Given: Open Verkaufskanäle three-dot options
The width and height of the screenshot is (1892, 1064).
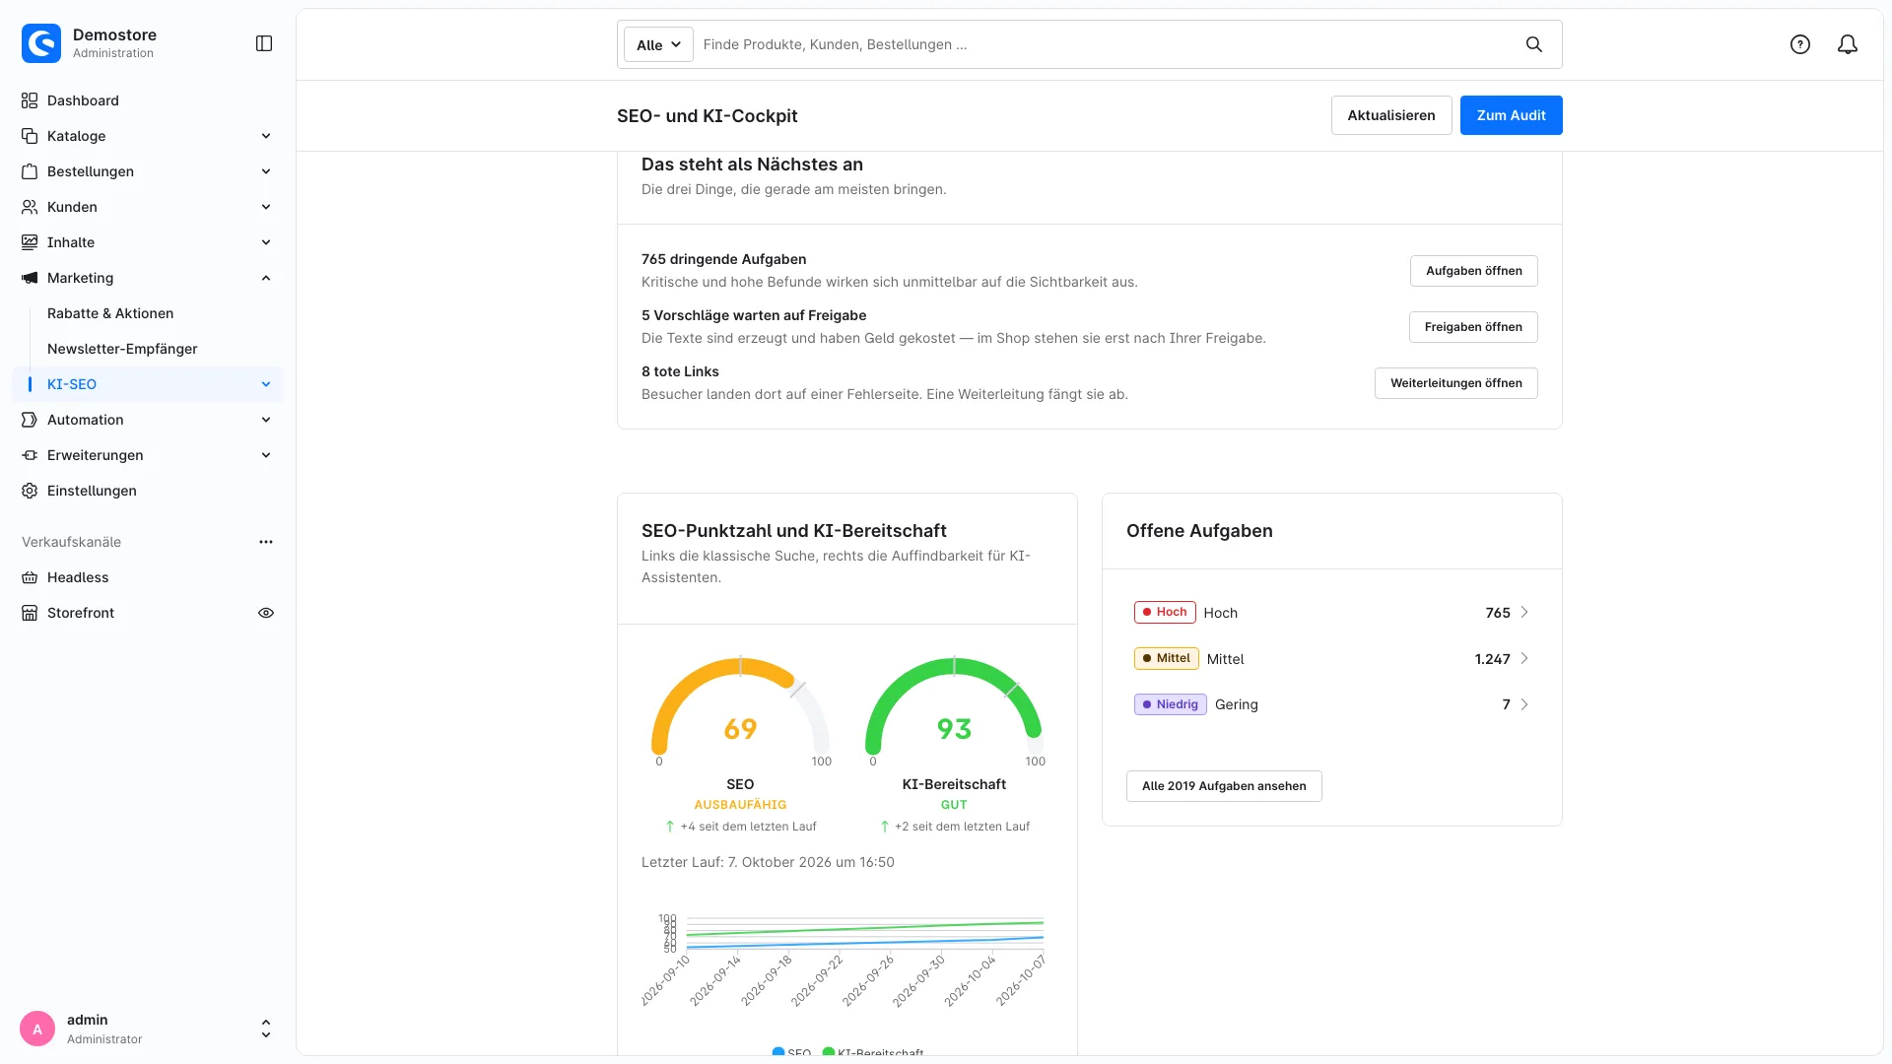Looking at the screenshot, I should click(x=266, y=542).
